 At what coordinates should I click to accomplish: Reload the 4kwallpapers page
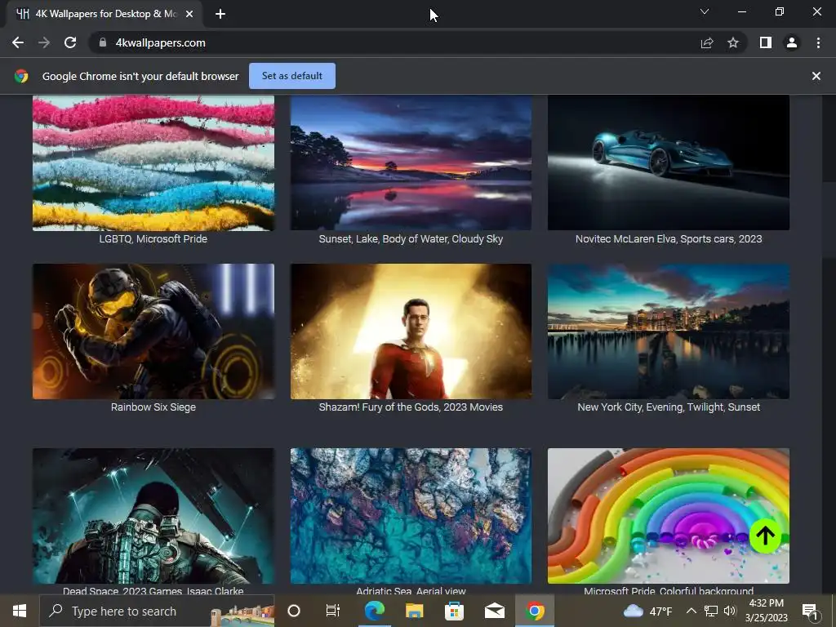point(70,42)
